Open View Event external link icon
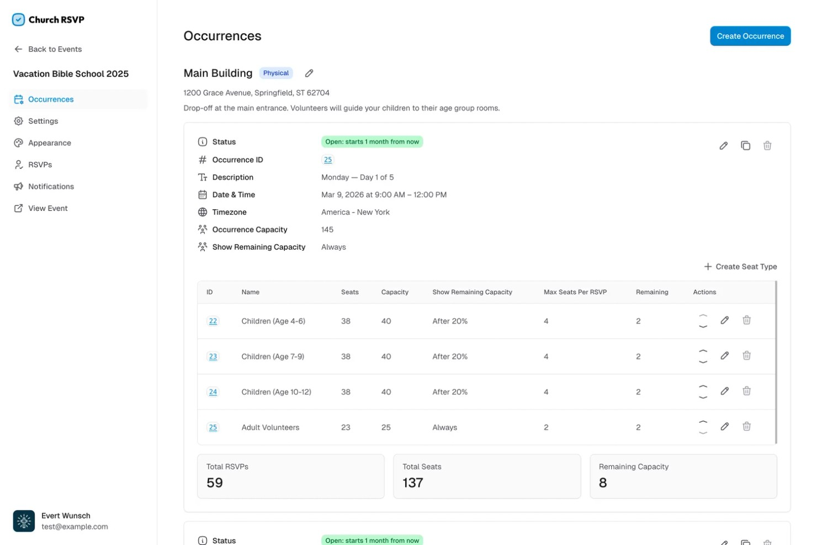Screen dimensions: 817x545 pos(18,208)
